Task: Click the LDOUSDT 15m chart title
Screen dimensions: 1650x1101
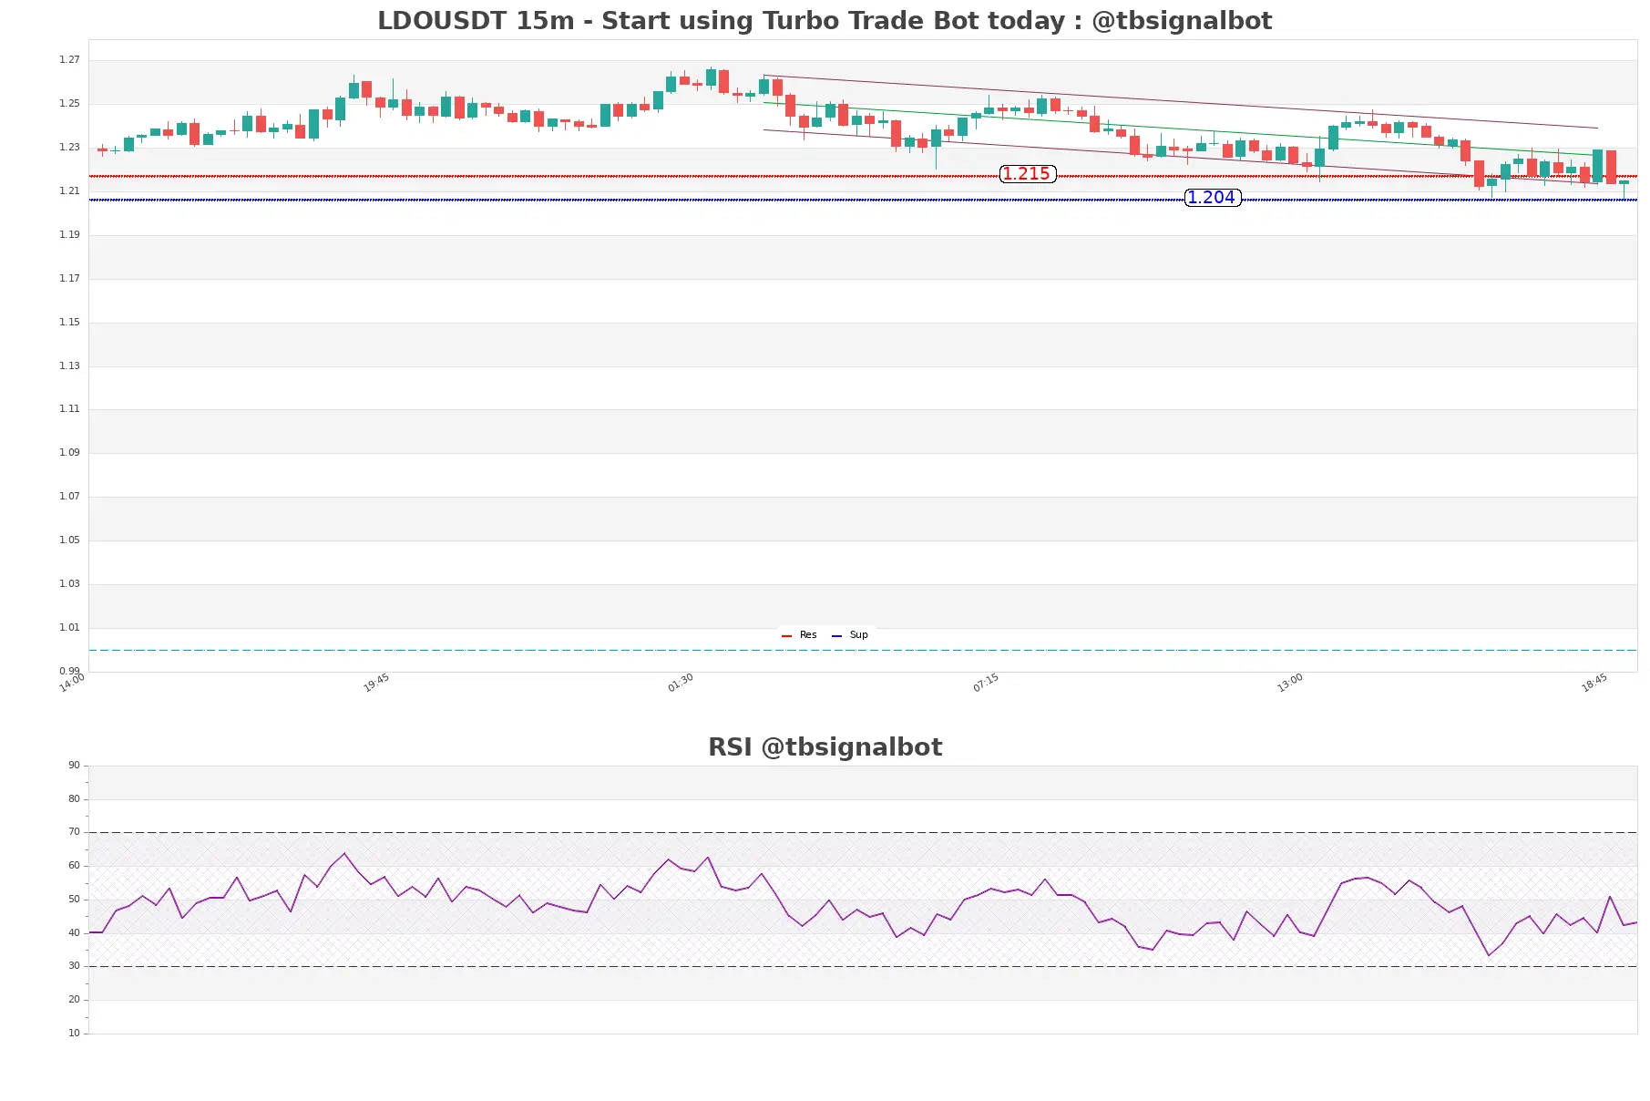Action: pyautogui.click(x=825, y=21)
